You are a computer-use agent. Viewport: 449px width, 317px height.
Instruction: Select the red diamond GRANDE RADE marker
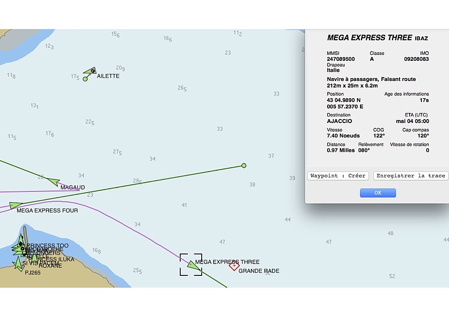click(234, 266)
